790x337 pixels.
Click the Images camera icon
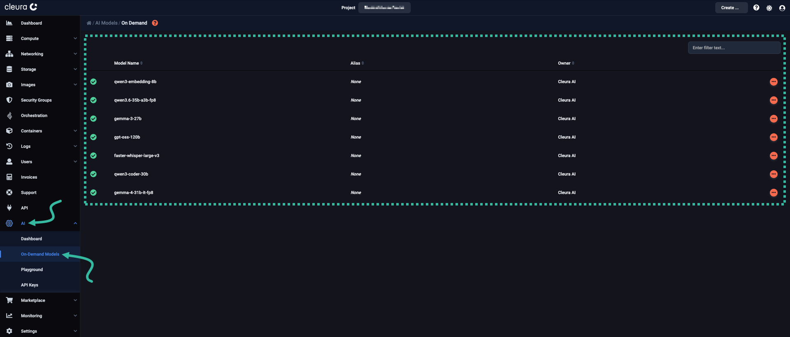9,85
